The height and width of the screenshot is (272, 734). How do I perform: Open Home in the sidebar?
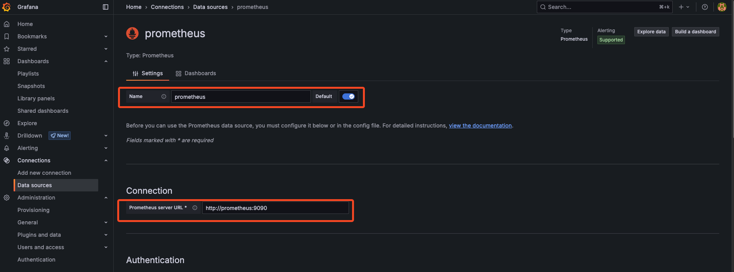pyautogui.click(x=25, y=24)
